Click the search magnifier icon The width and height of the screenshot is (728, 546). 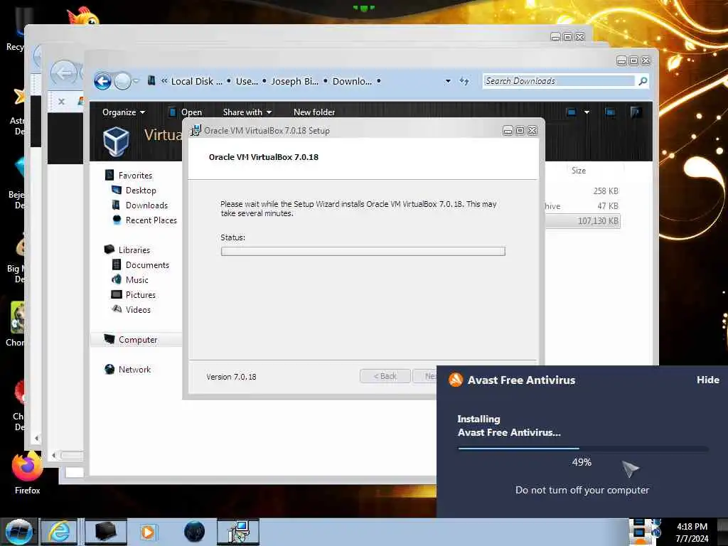(x=643, y=81)
